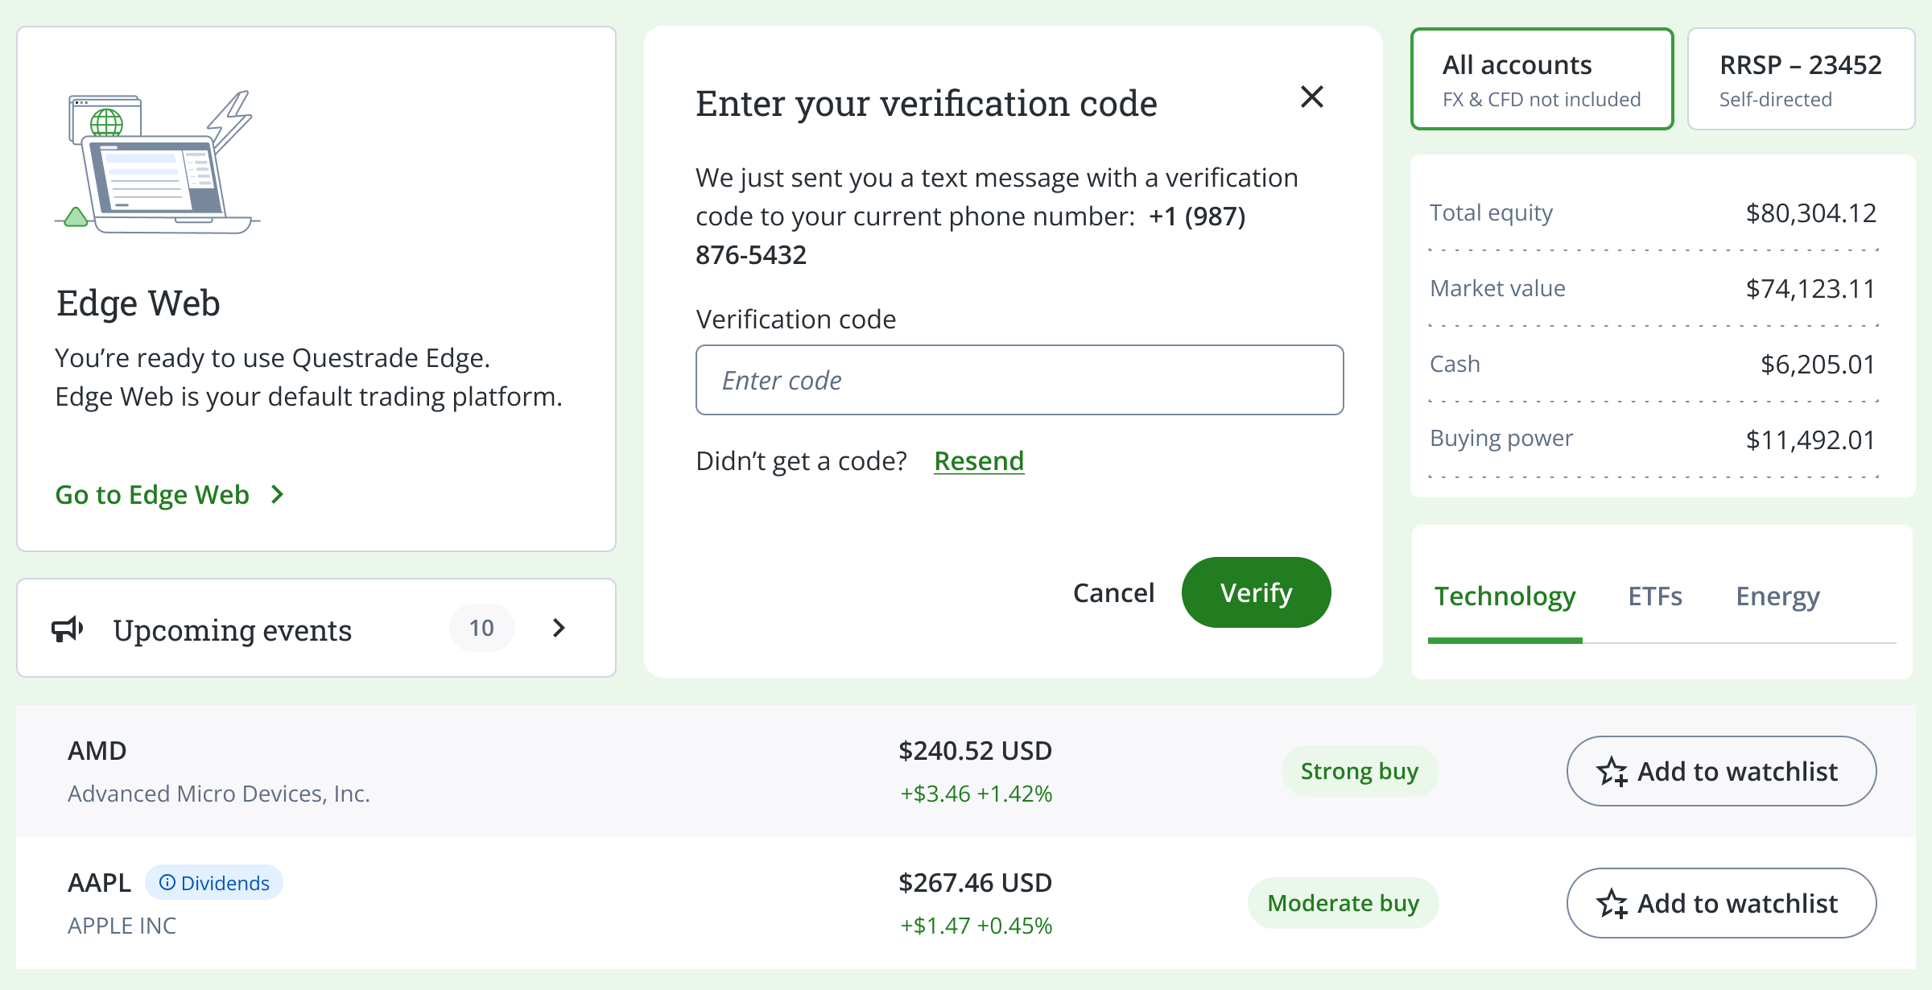Focus the Verification code input field
Viewport: 1932px width, 990px height.
(x=1019, y=380)
